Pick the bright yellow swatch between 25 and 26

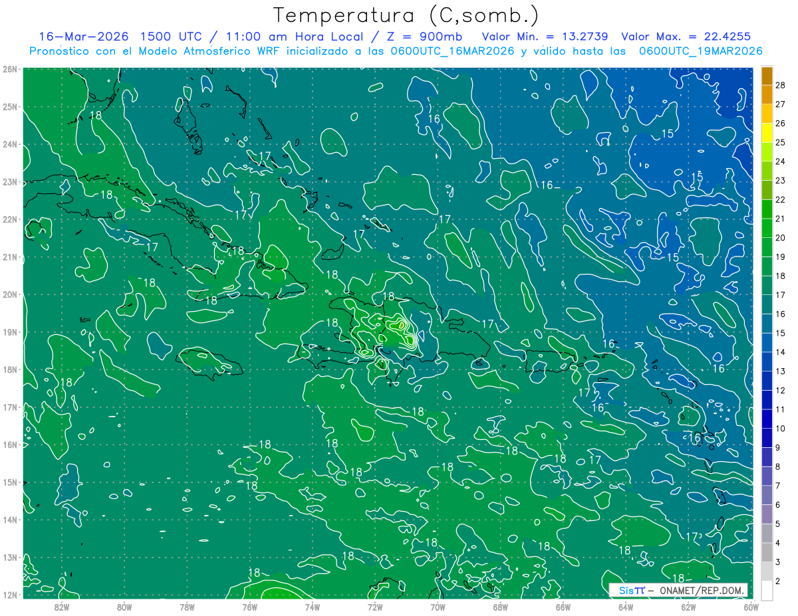(x=767, y=133)
